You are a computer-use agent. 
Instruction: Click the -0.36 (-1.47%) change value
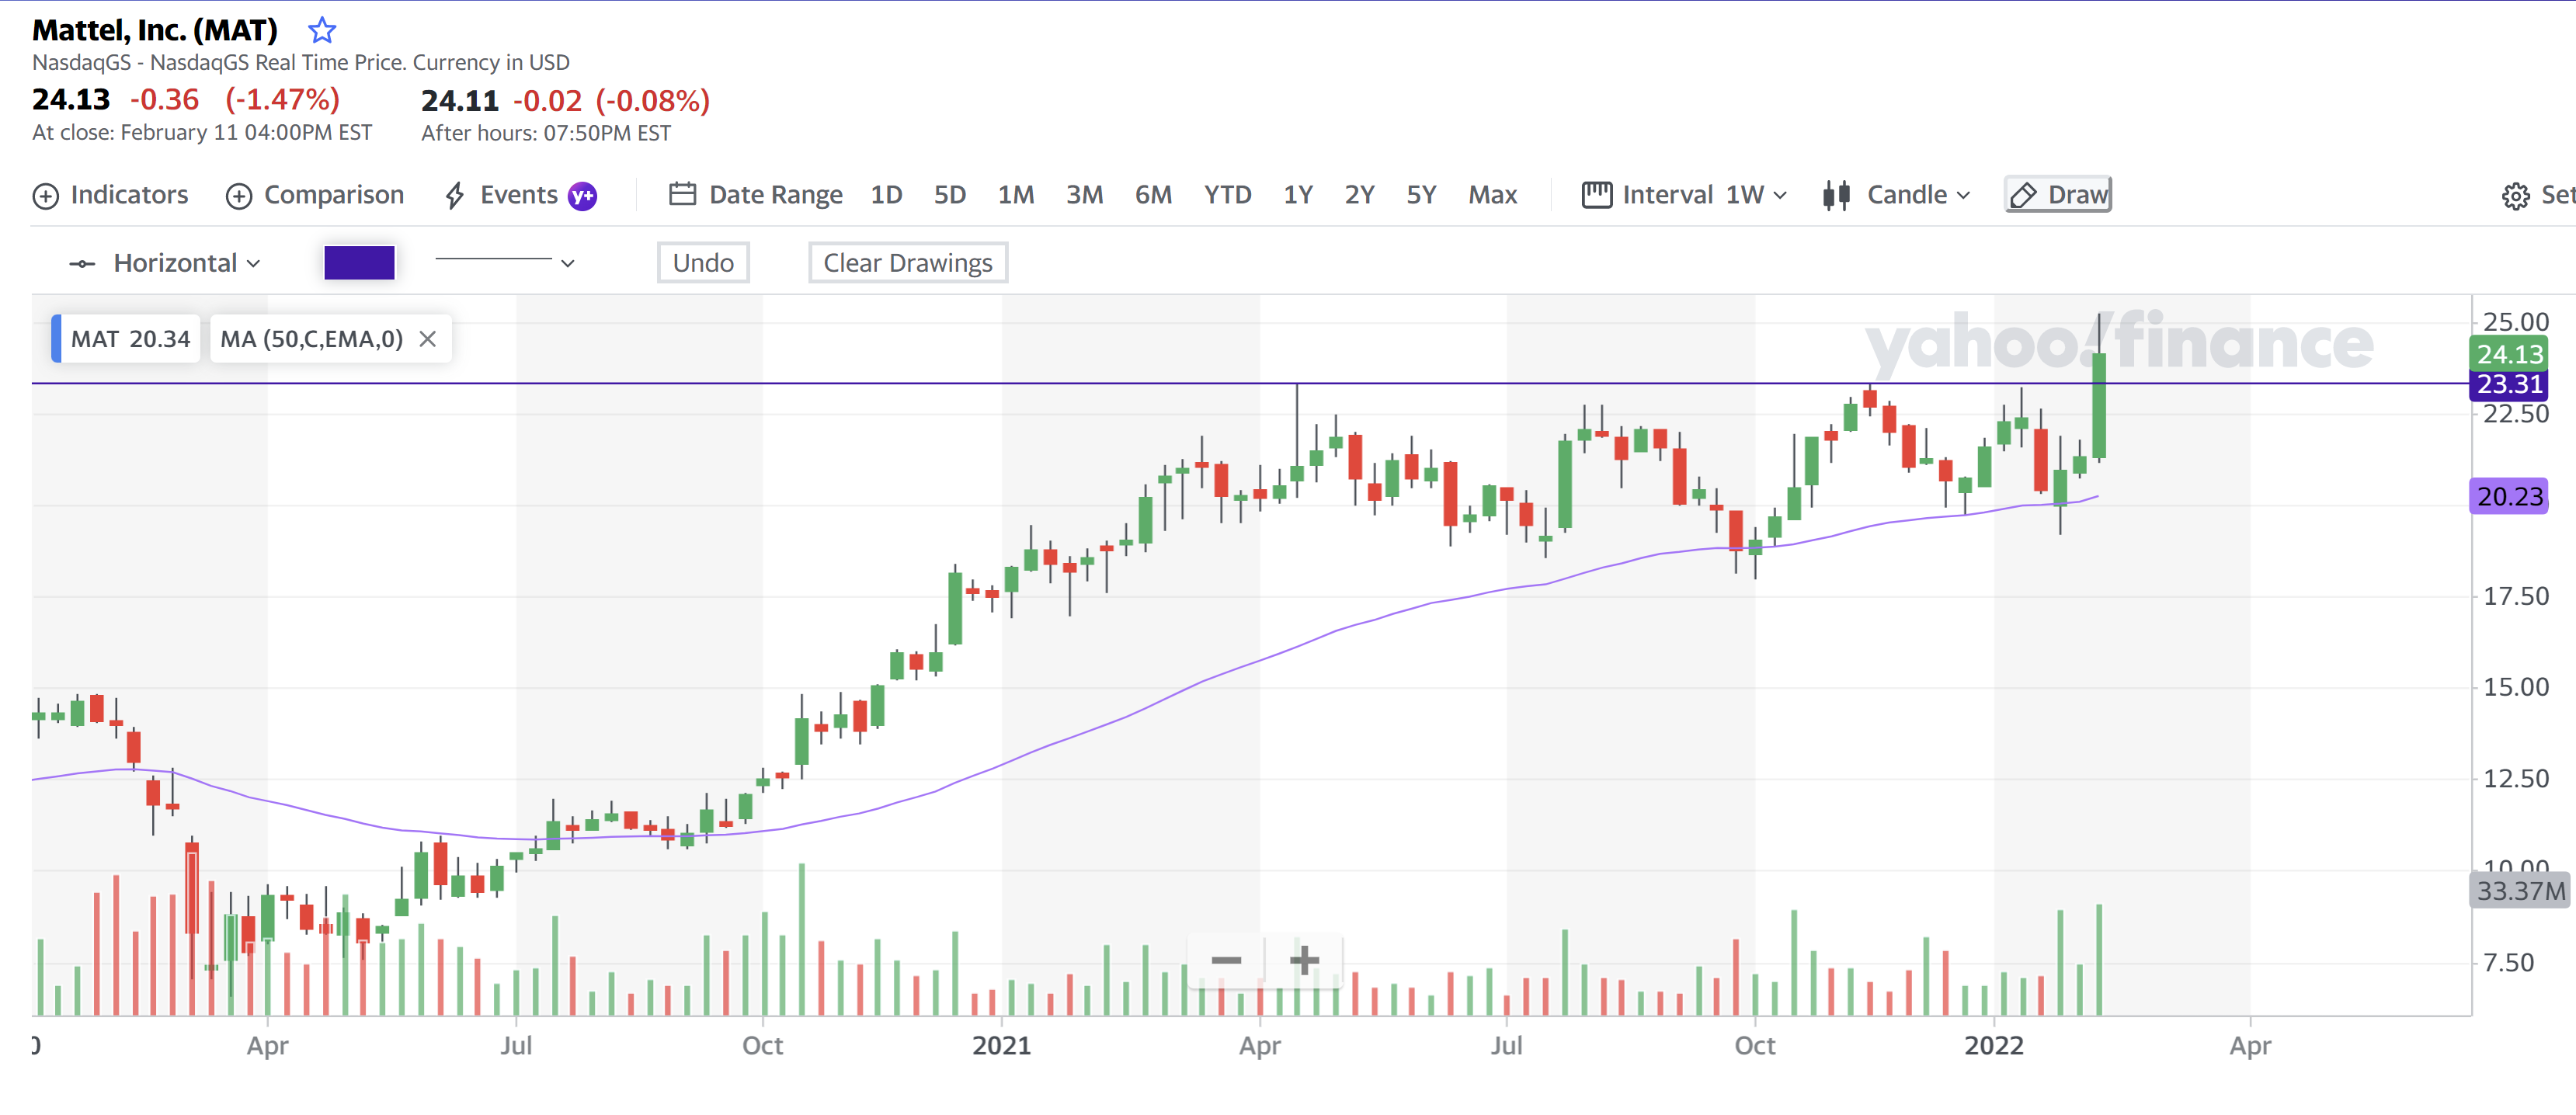[x=235, y=100]
